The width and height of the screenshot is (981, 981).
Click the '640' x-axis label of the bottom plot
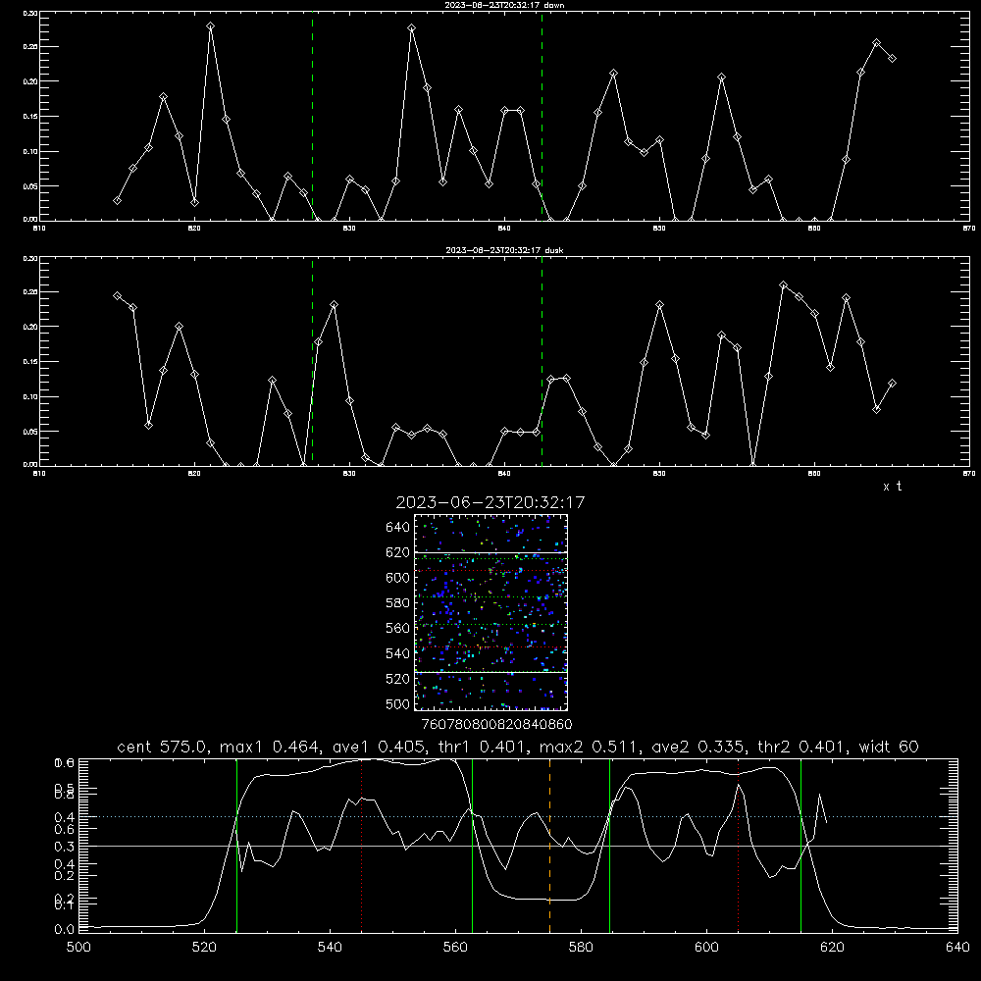[x=957, y=948]
